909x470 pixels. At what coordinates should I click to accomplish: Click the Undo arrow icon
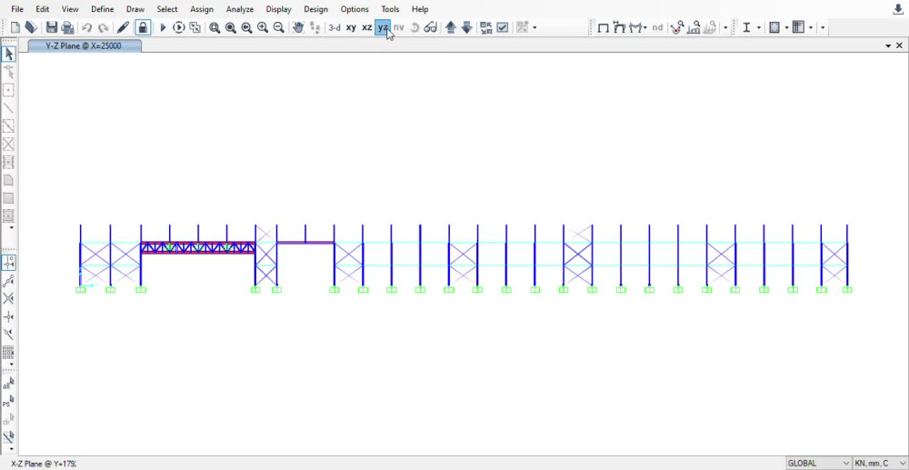point(87,27)
